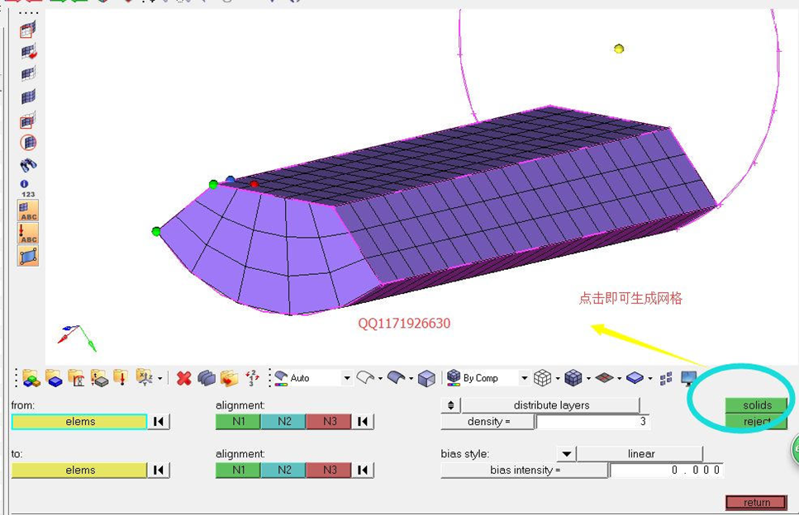Click the green reject button
The image size is (799, 515).
pyautogui.click(x=757, y=422)
